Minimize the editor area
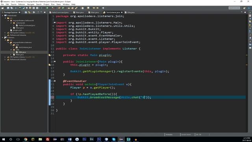 [241, 12]
